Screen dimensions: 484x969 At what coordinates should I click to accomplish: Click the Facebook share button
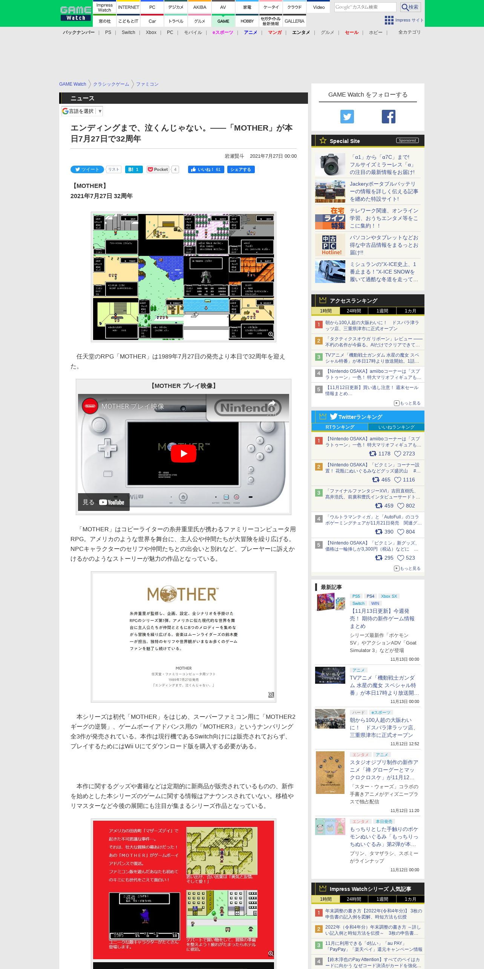241,169
